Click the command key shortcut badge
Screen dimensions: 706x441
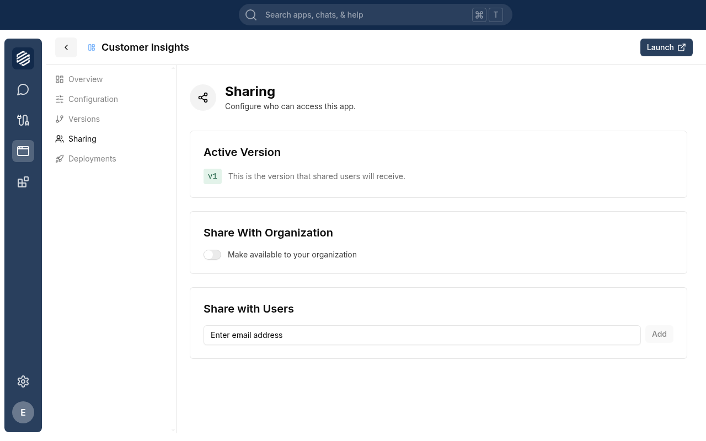[479, 15]
